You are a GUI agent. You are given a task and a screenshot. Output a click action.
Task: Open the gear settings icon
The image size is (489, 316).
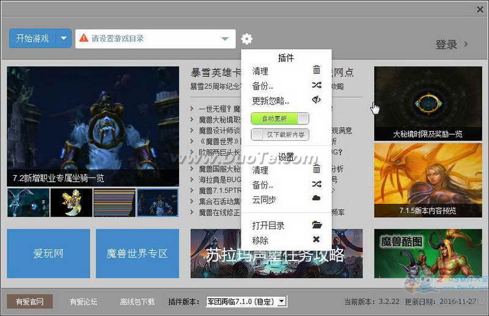[x=247, y=39]
